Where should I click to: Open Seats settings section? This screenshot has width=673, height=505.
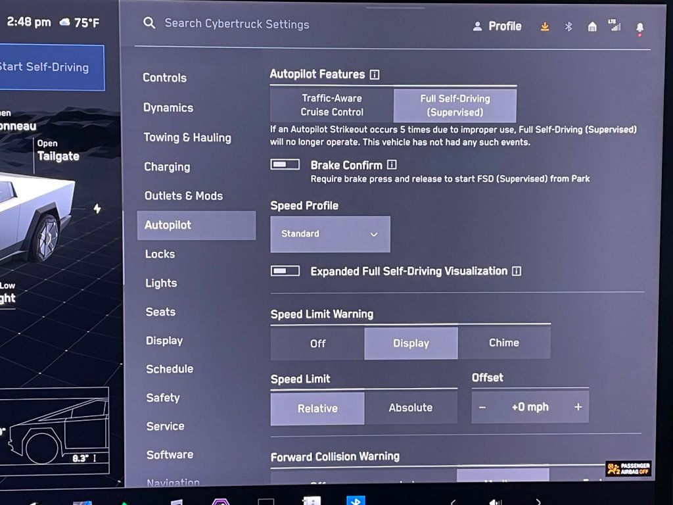160,312
